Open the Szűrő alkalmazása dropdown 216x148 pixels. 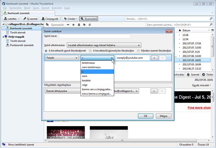point(104,45)
